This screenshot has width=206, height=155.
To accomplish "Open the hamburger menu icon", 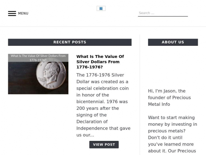I will coord(12,13).
